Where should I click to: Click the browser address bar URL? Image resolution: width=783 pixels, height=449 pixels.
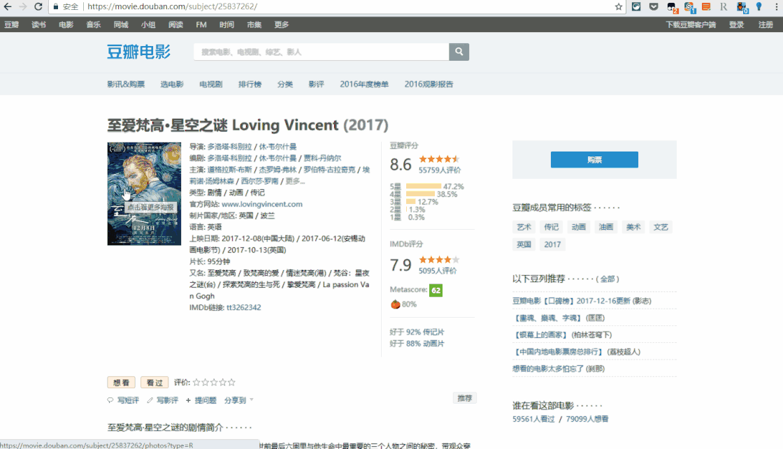tap(172, 6)
